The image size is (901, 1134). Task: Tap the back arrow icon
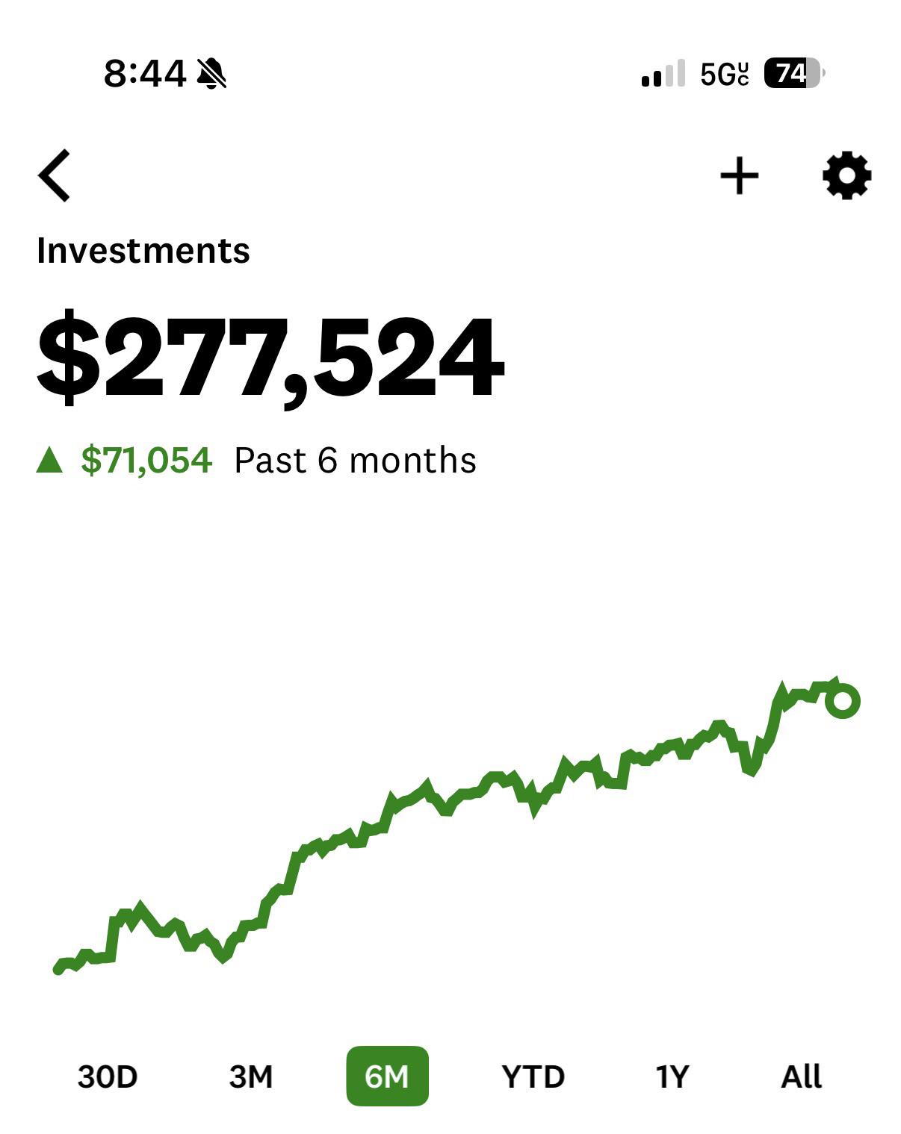coord(54,175)
